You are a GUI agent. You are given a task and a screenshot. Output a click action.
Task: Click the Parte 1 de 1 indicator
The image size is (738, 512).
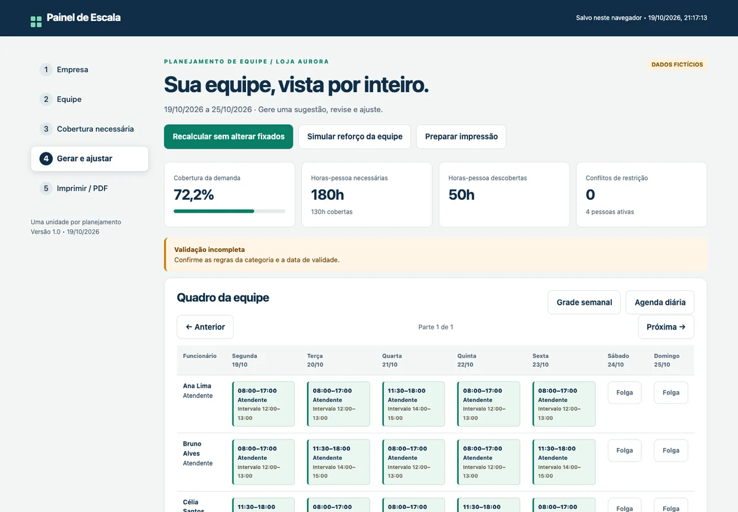(436, 327)
